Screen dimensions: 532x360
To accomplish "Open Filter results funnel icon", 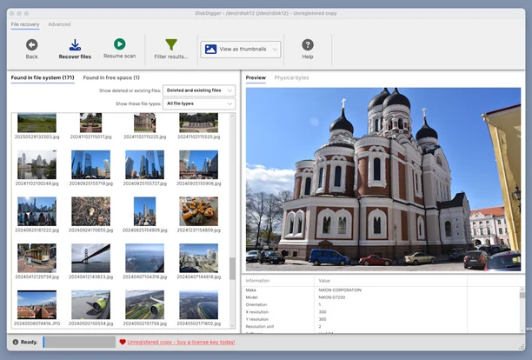I will click(x=171, y=44).
